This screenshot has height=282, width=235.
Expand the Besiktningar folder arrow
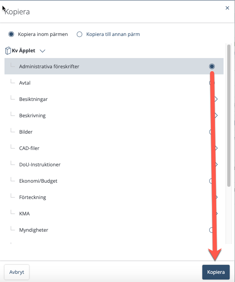(216, 99)
